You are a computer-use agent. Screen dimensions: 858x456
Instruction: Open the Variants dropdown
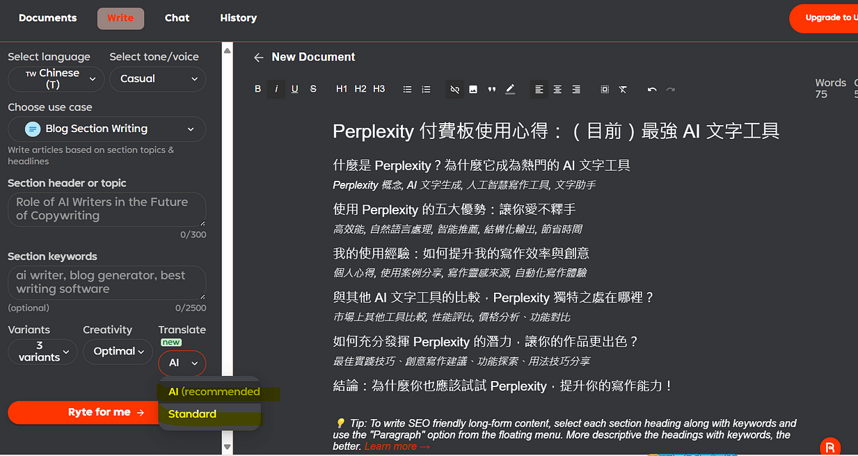point(42,352)
